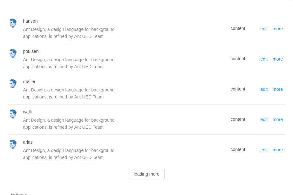This screenshot has width=293, height=195.
Task: Click arias's avatar icon
Action: (x=13, y=144)
